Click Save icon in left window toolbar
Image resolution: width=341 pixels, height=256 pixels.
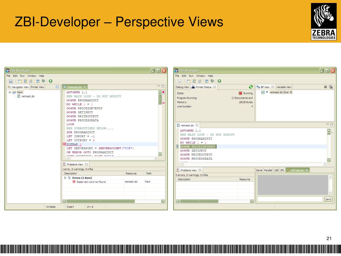click(x=11, y=81)
